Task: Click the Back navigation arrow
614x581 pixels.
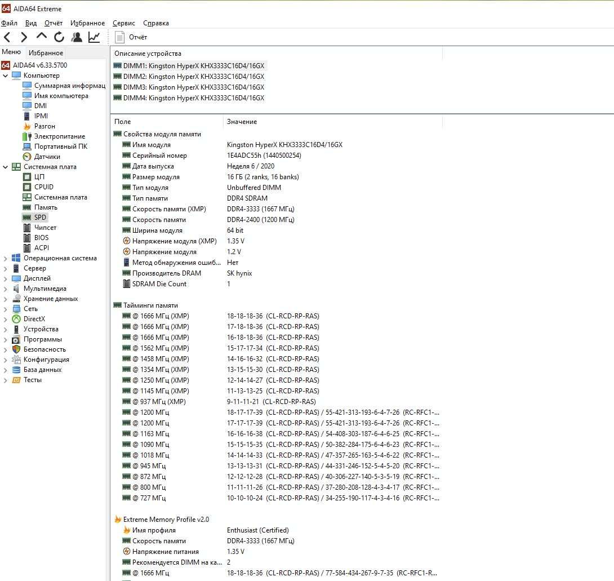Action: pos(7,37)
